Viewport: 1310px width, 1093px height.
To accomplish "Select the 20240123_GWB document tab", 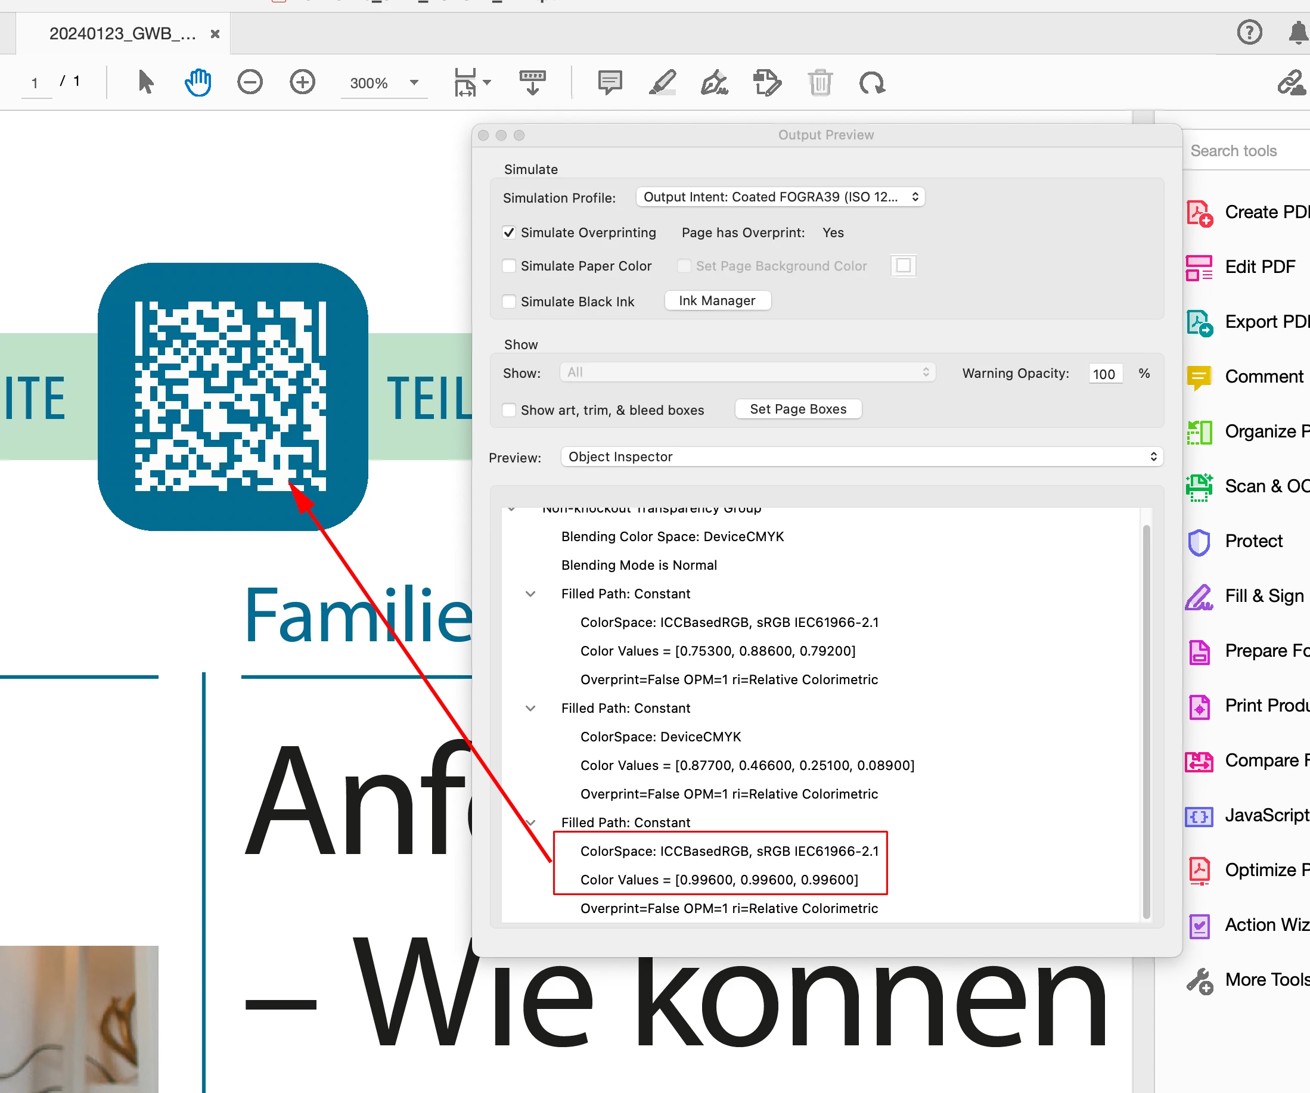I will (x=123, y=34).
